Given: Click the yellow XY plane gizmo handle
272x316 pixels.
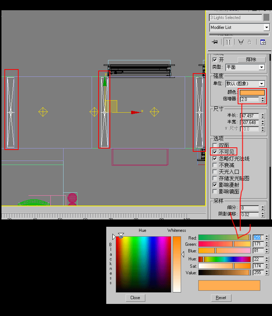Looking at the screenshot, I should pyautogui.click(x=111, y=106).
